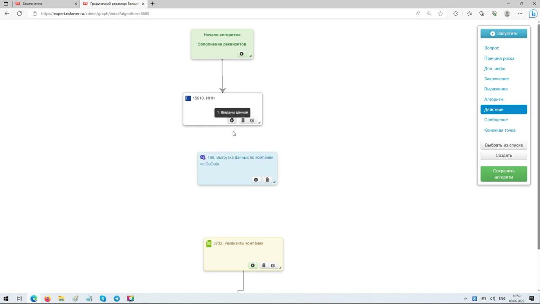540x304 pixels.
Task: Open the volume control in tray
Action: (493, 299)
